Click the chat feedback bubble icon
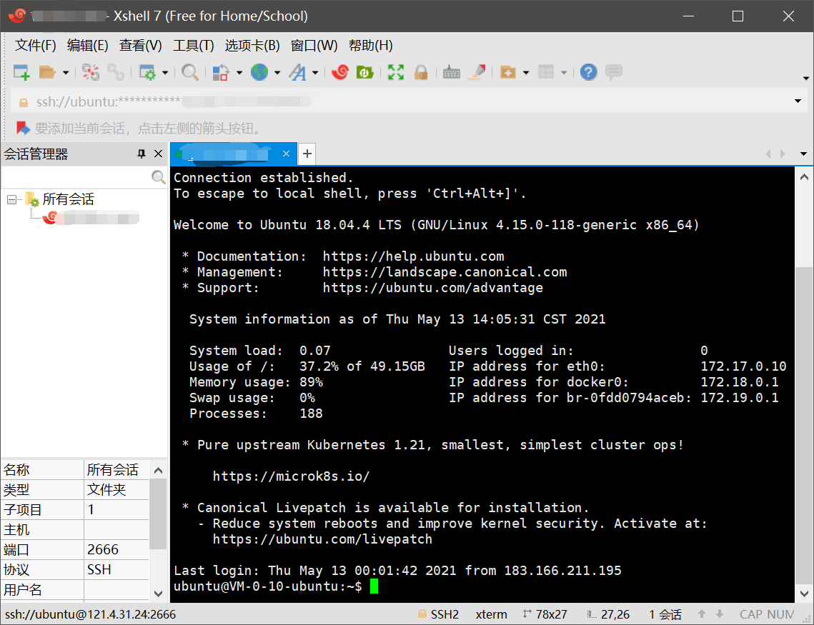The height and width of the screenshot is (625, 814). tap(614, 72)
